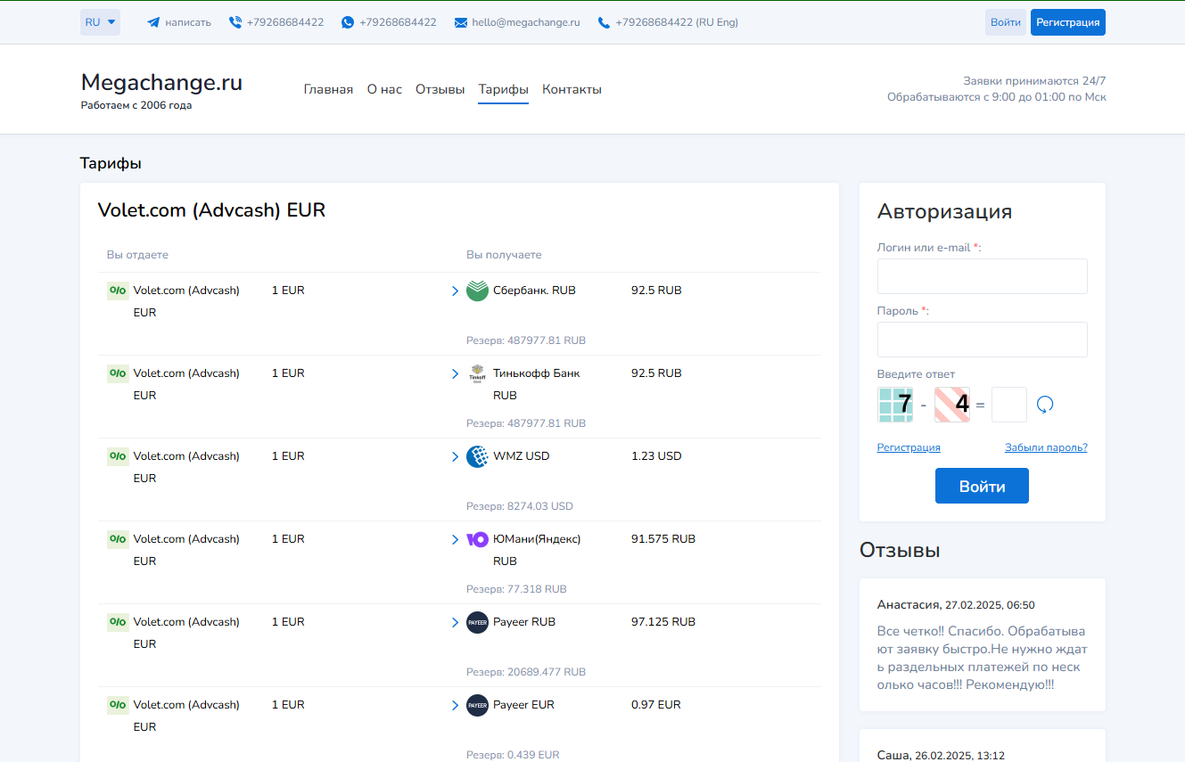Click the arrow chevron beside Сбербанк row
The width and height of the screenshot is (1185, 762).
(x=455, y=291)
